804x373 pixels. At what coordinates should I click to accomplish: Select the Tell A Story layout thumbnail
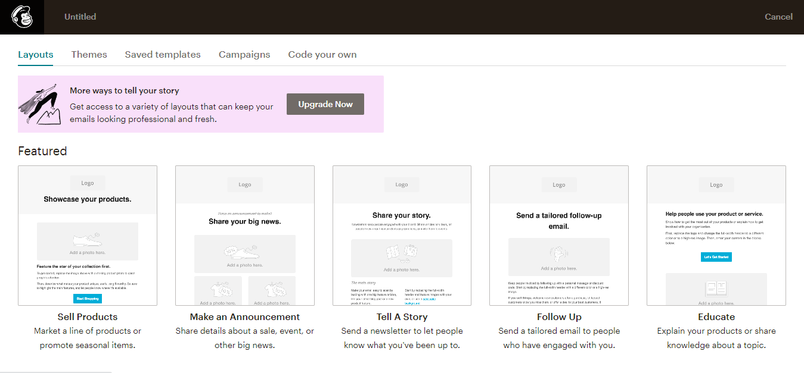pyautogui.click(x=402, y=236)
